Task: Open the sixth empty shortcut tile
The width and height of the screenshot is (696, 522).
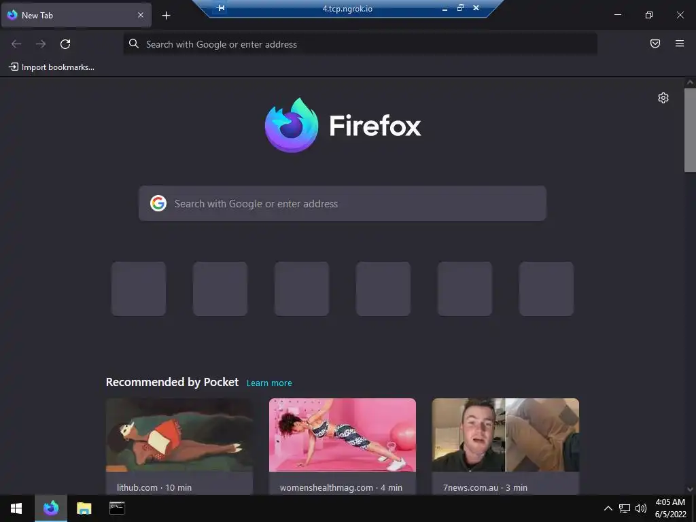Action: coord(546,288)
